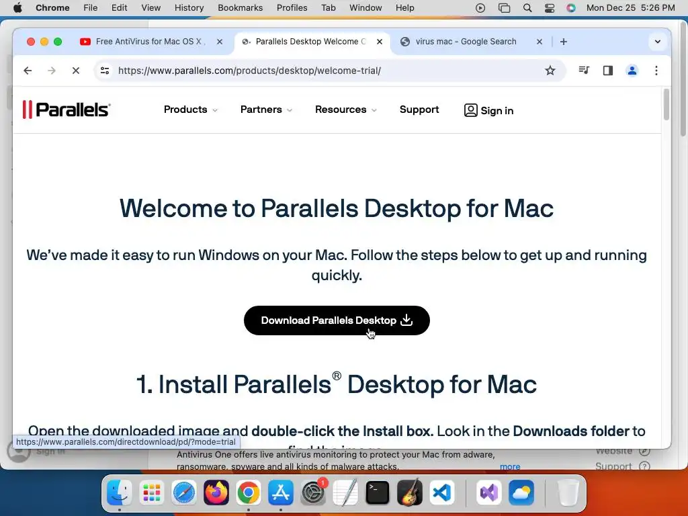
Task: Click the date and time display
Action: click(x=630, y=8)
